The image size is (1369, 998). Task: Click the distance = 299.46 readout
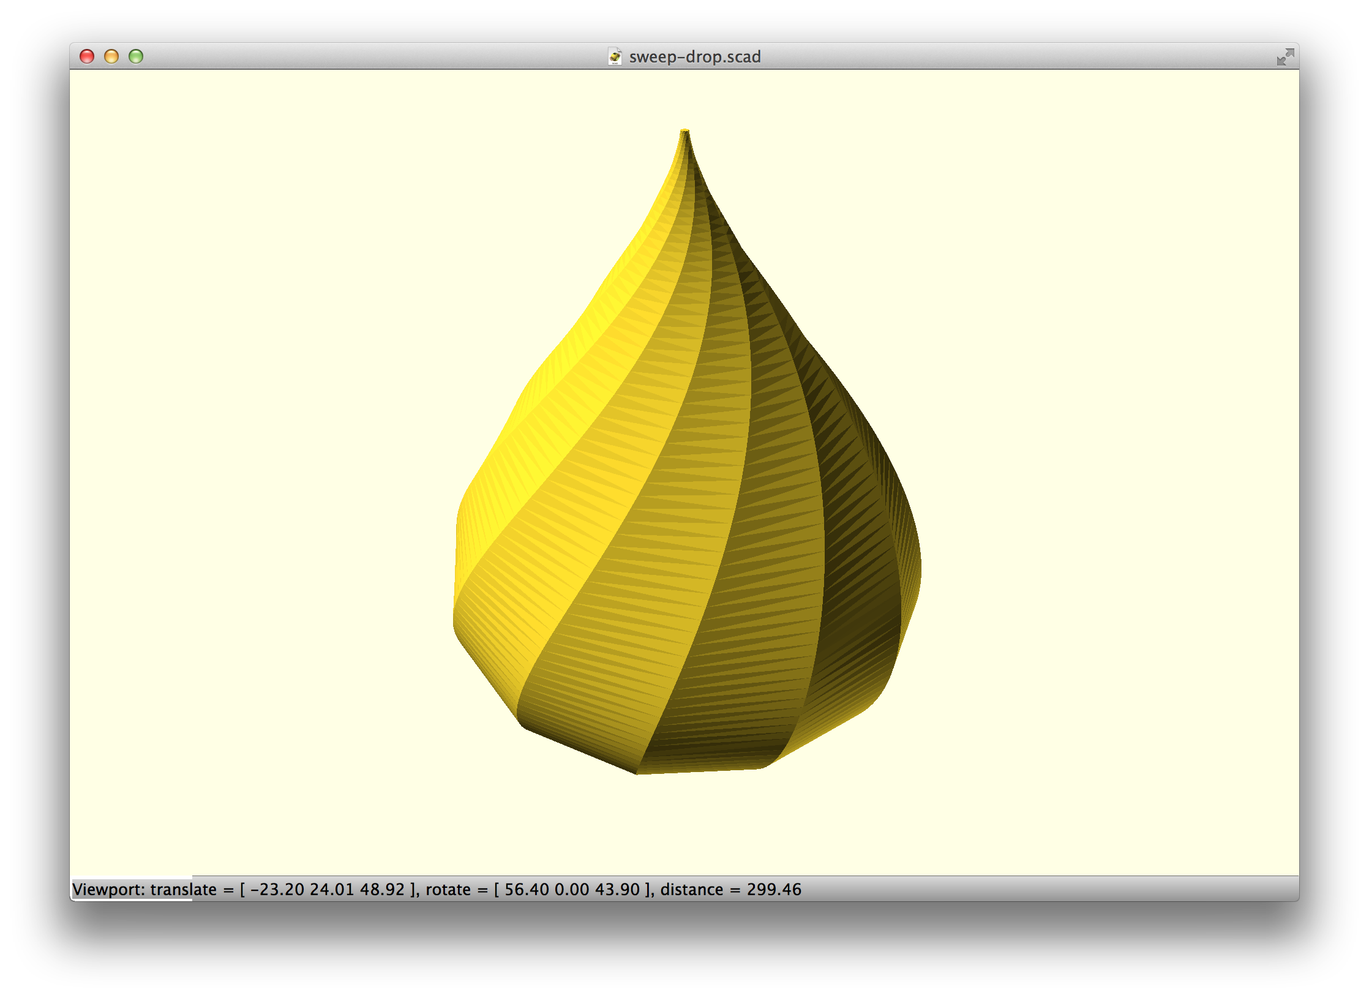pyautogui.click(x=730, y=889)
